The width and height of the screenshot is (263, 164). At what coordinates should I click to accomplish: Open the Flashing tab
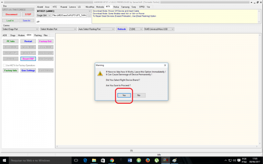point(38,35)
